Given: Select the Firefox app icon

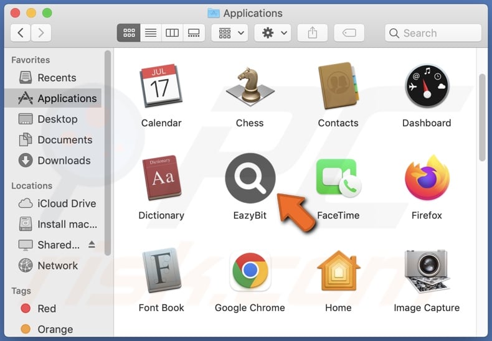Looking at the screenshot, I should [x=427, y=178].
